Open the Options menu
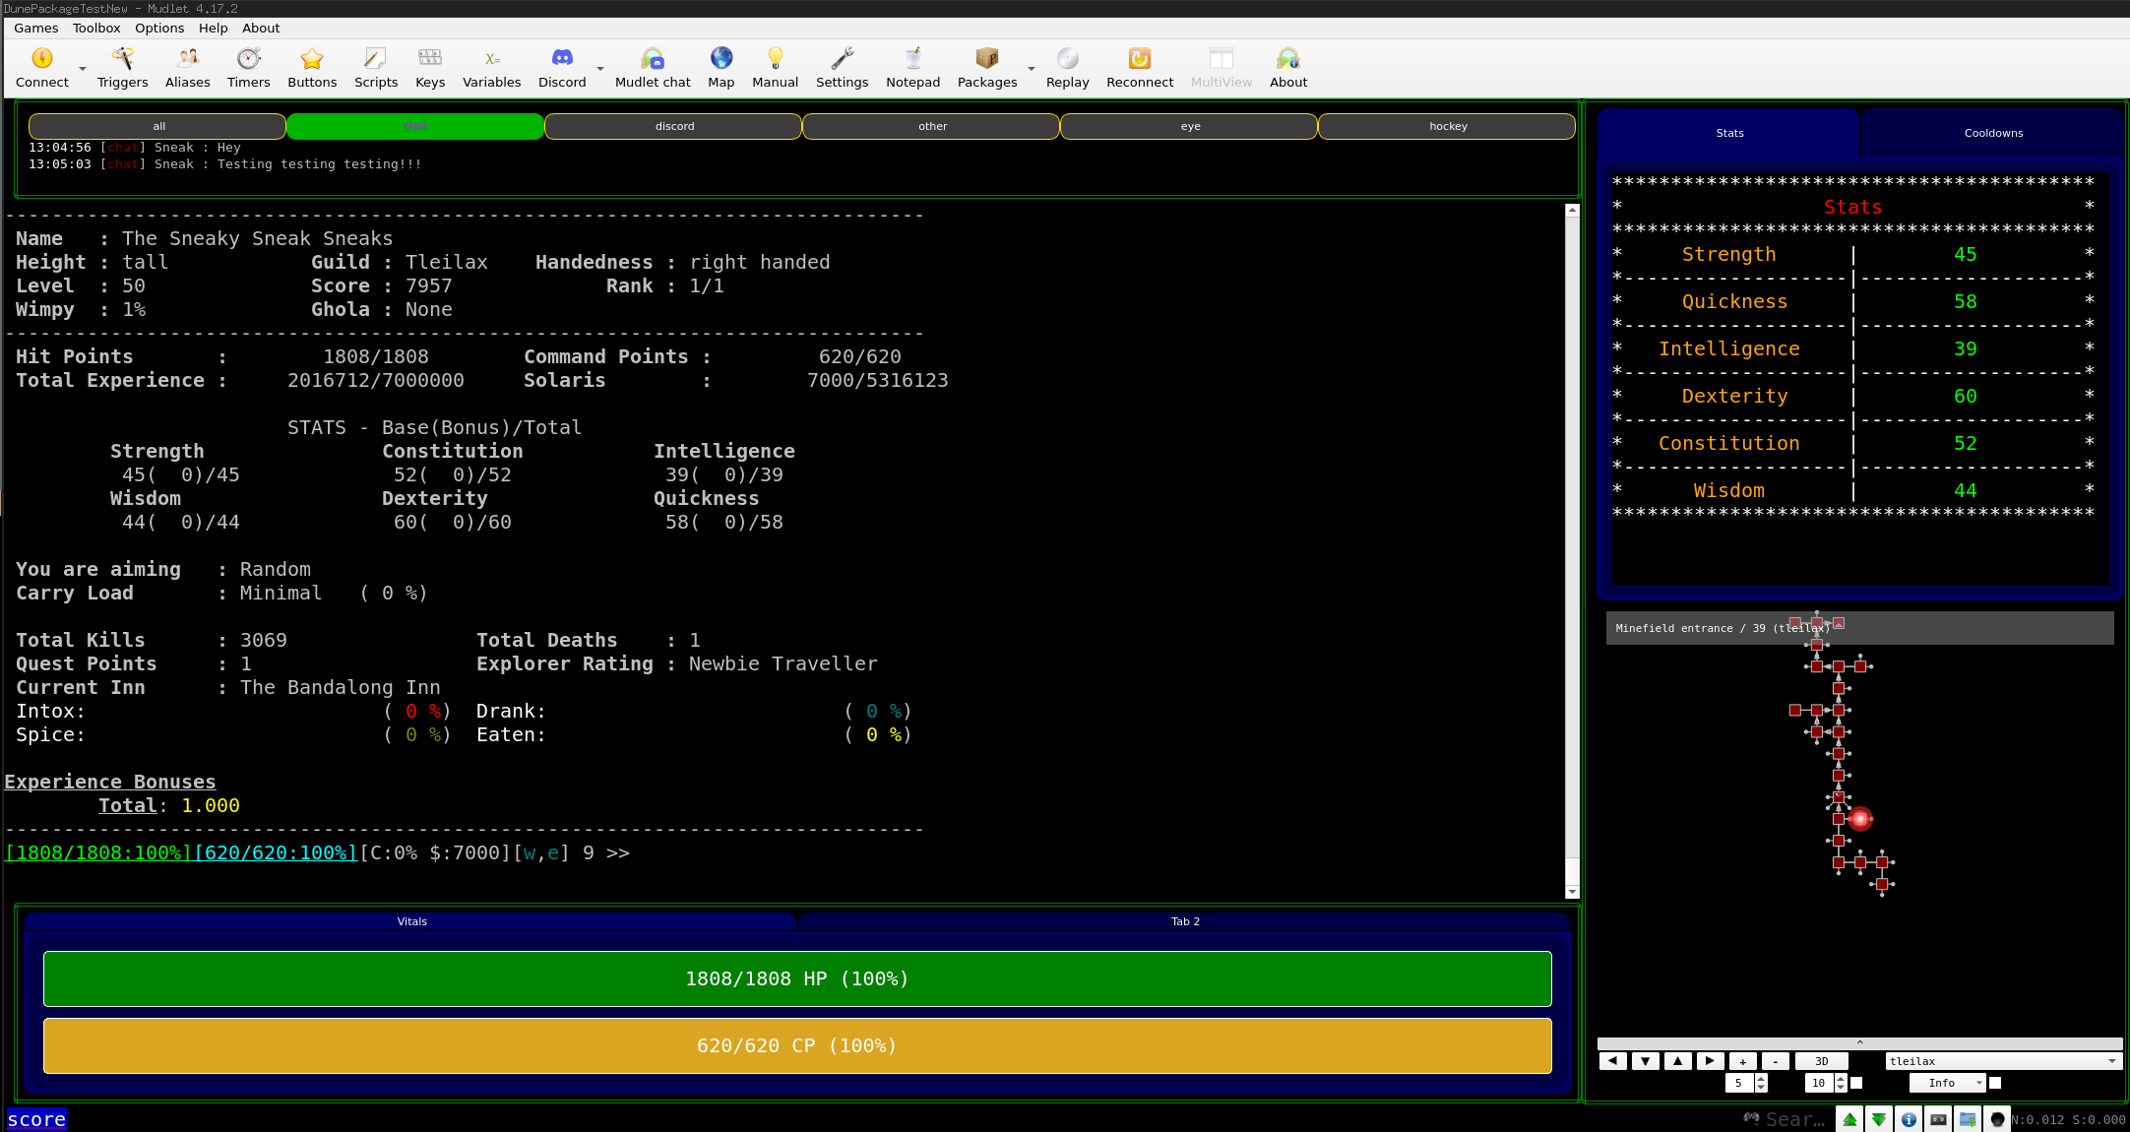Image resolution: width=2130 pixels, height=1132 pixels. click(159, 28)
